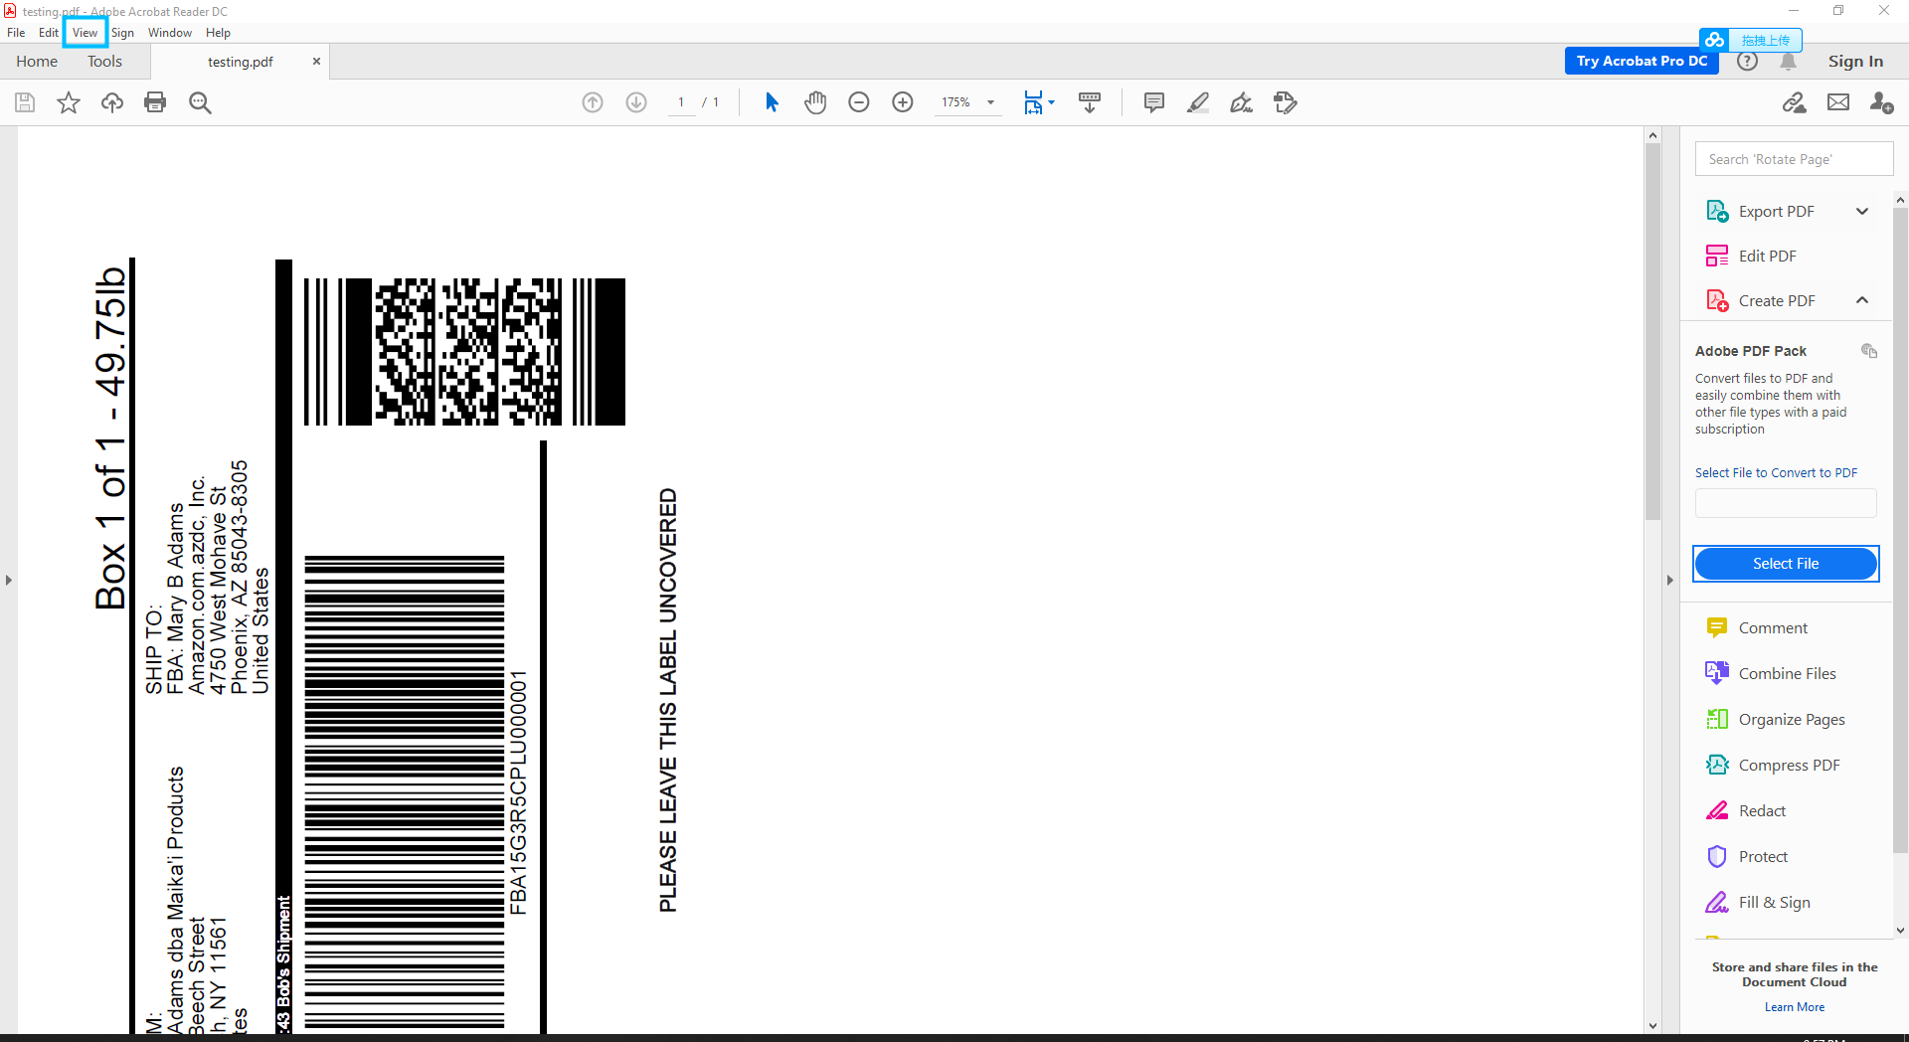1909x1042 pixels.
Task: Open the find text magnifier
Action: click(200, 102)
